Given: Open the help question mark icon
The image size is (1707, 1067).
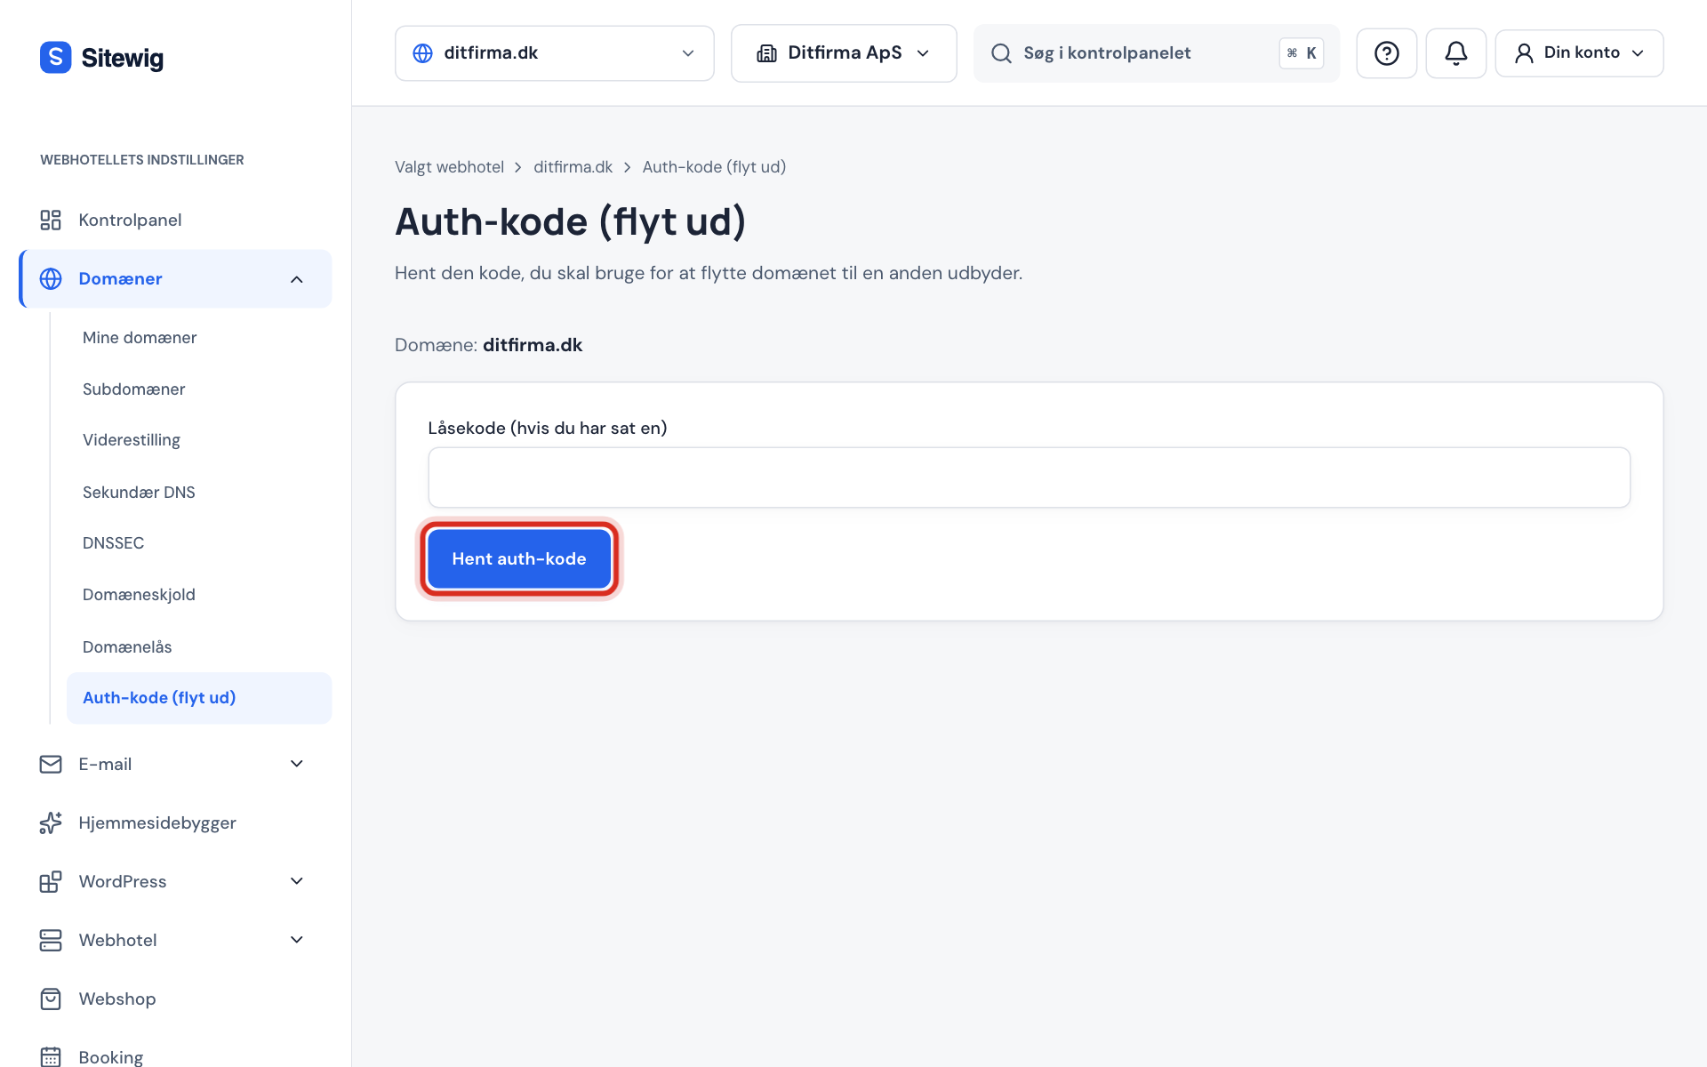Looking at the screenshot, I should click(1386, 53).
